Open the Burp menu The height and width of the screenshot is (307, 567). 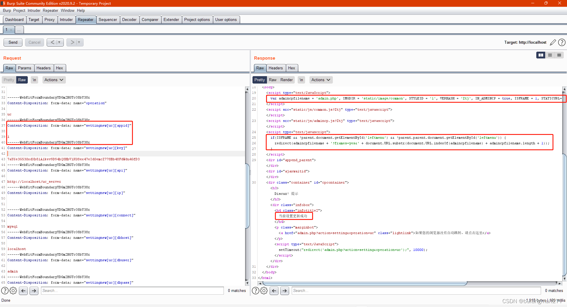tap(7, 10)
